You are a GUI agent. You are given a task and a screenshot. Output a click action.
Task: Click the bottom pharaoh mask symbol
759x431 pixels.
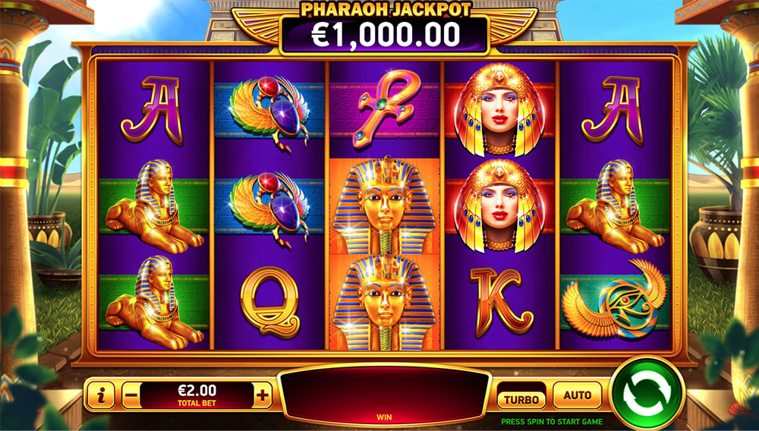[385, 302]
